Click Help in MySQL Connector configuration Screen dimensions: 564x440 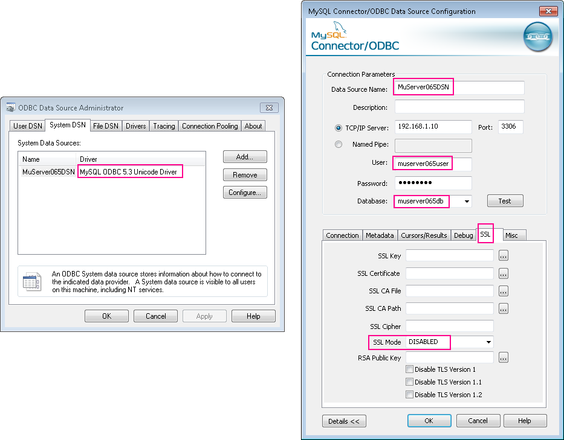pyautogui.click(x=525, y=421)
